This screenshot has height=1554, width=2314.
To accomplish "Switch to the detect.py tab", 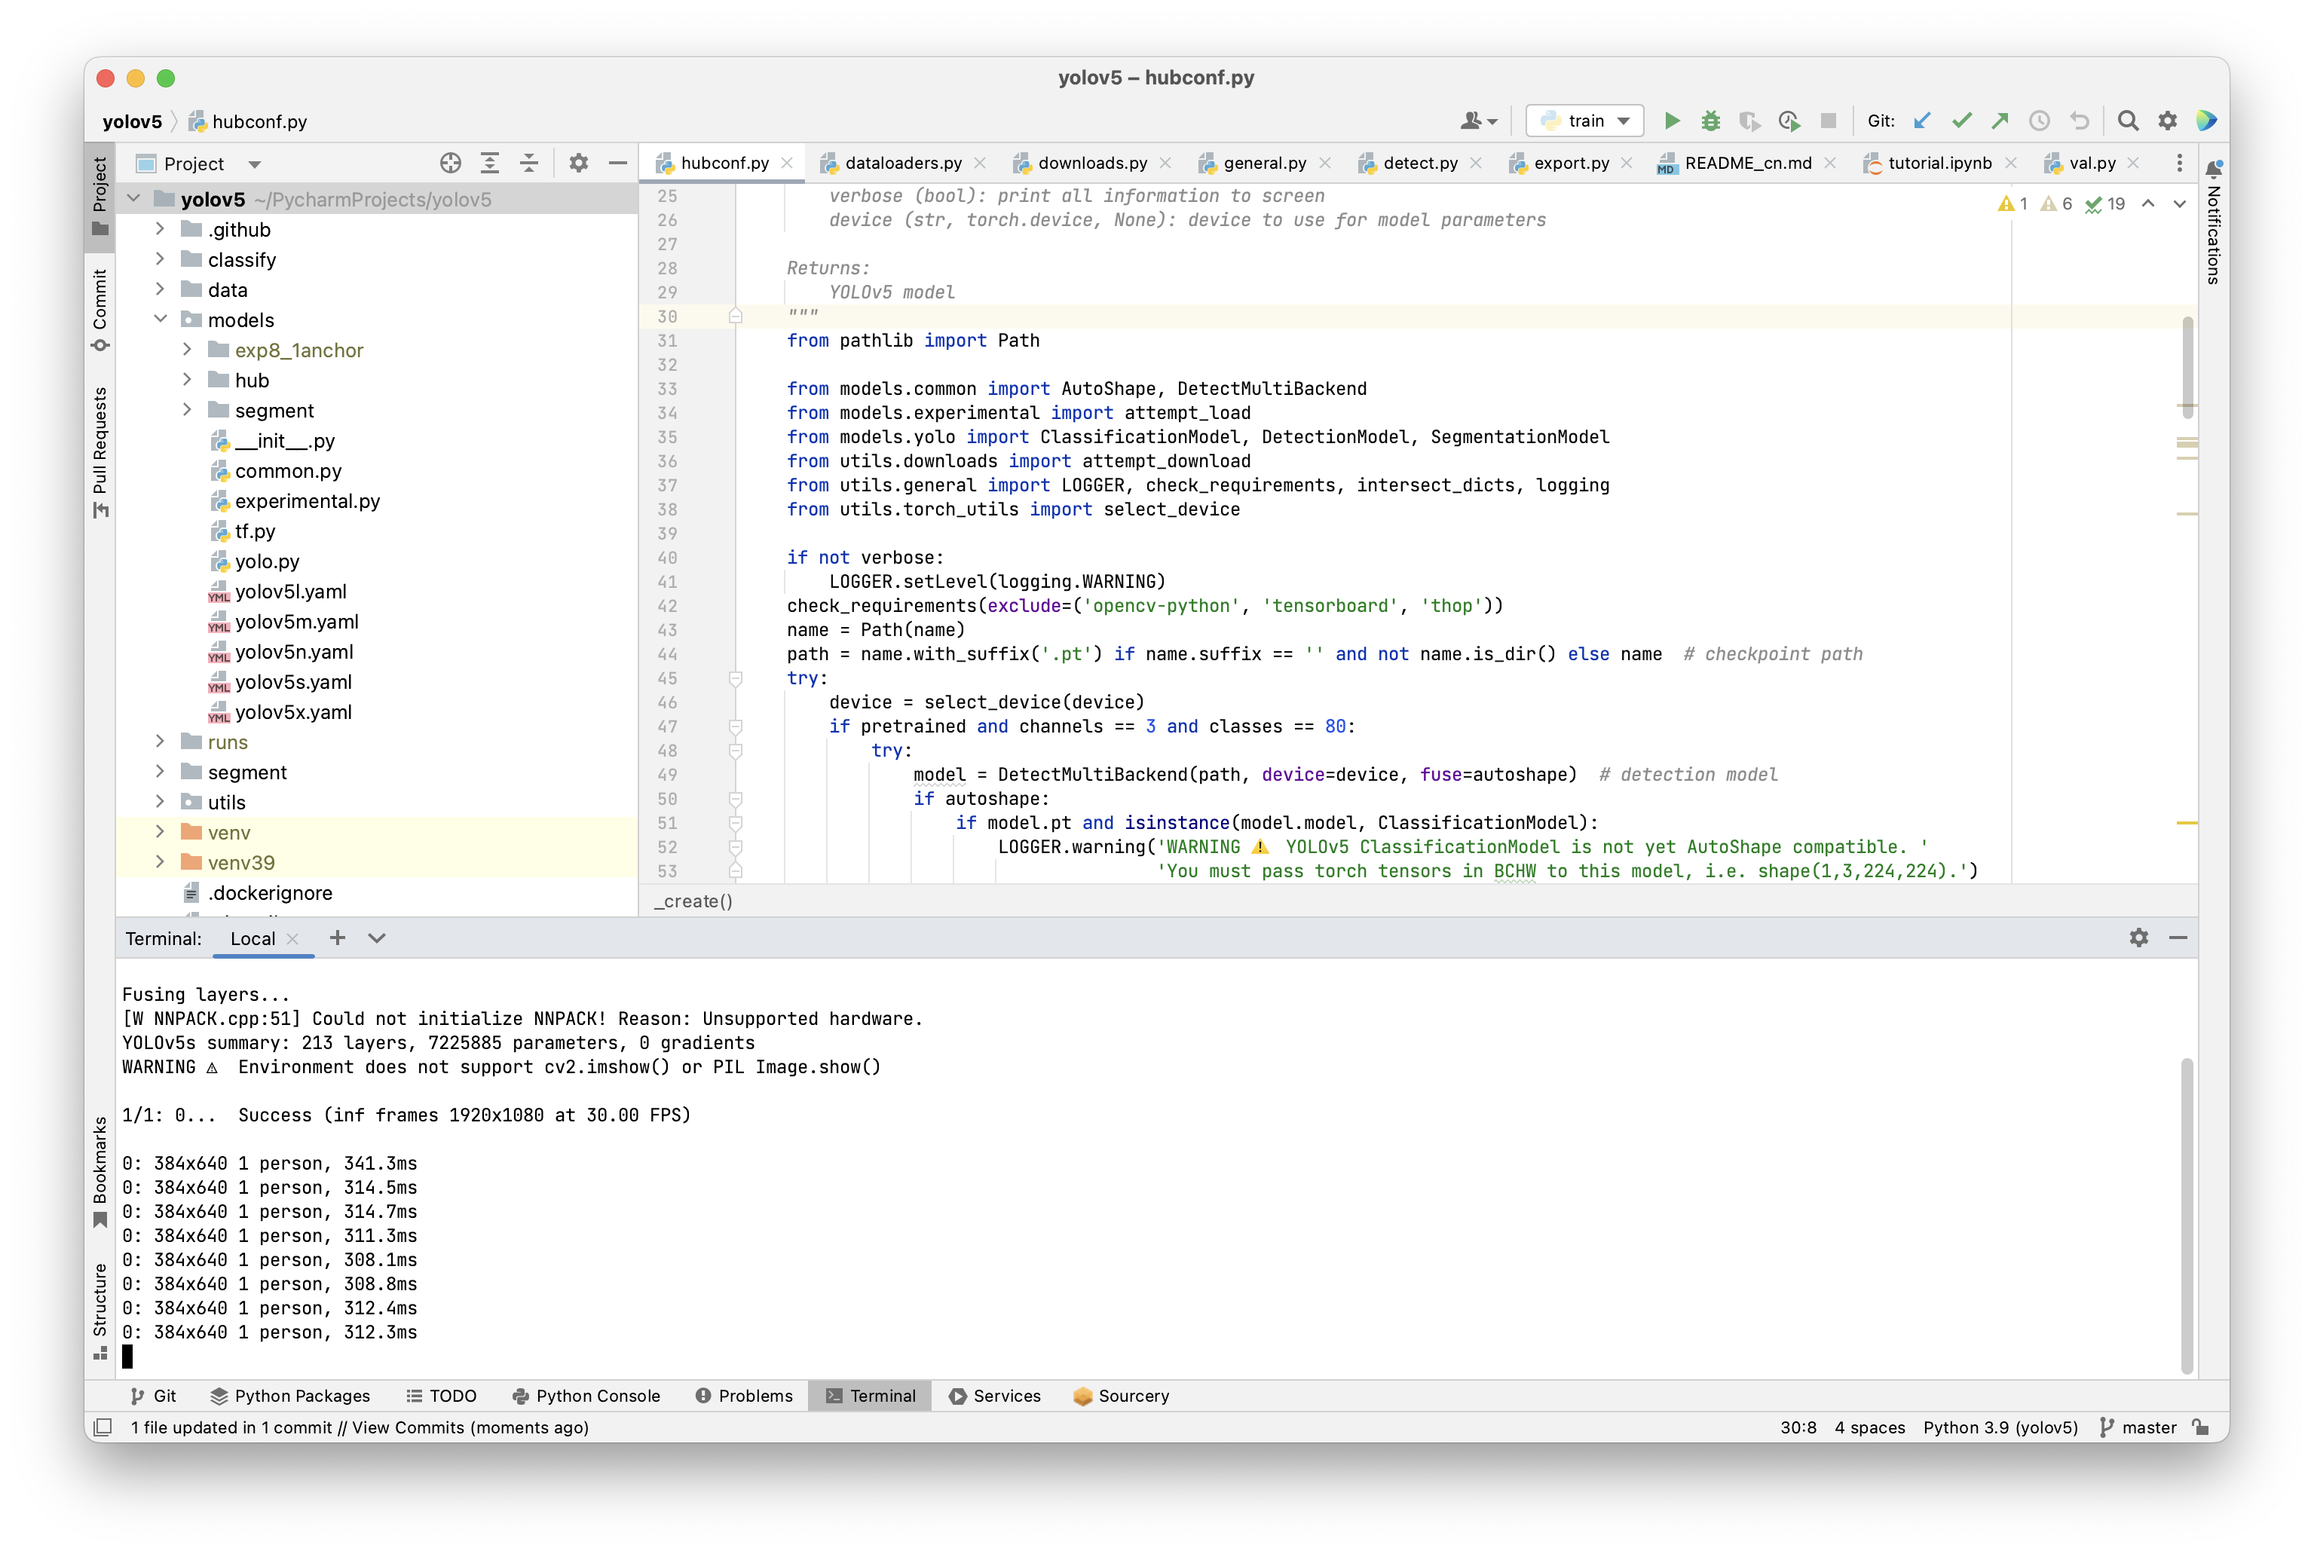I will coord(1419,163).
